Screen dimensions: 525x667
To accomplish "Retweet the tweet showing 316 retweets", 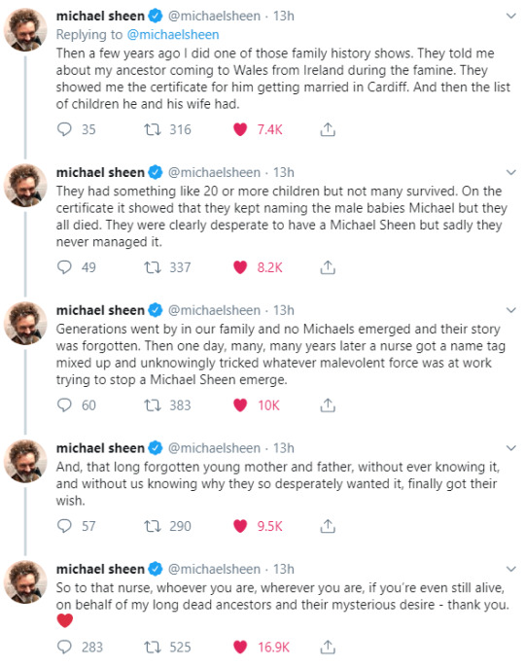I will 153,129.
